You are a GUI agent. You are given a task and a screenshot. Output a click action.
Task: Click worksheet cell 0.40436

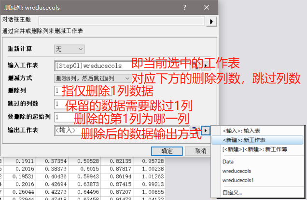coord(52,176)
